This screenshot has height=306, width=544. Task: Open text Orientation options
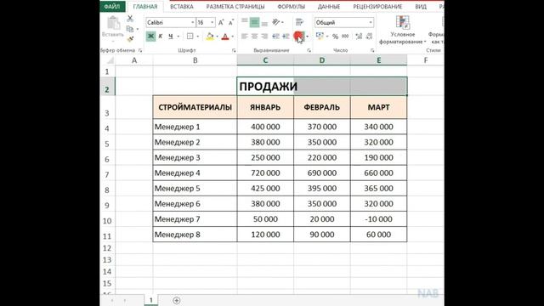coord(277,23)
